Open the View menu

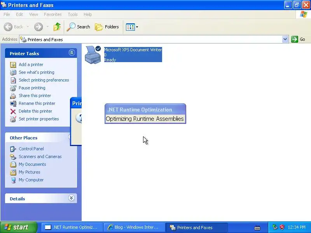(33, 14)
